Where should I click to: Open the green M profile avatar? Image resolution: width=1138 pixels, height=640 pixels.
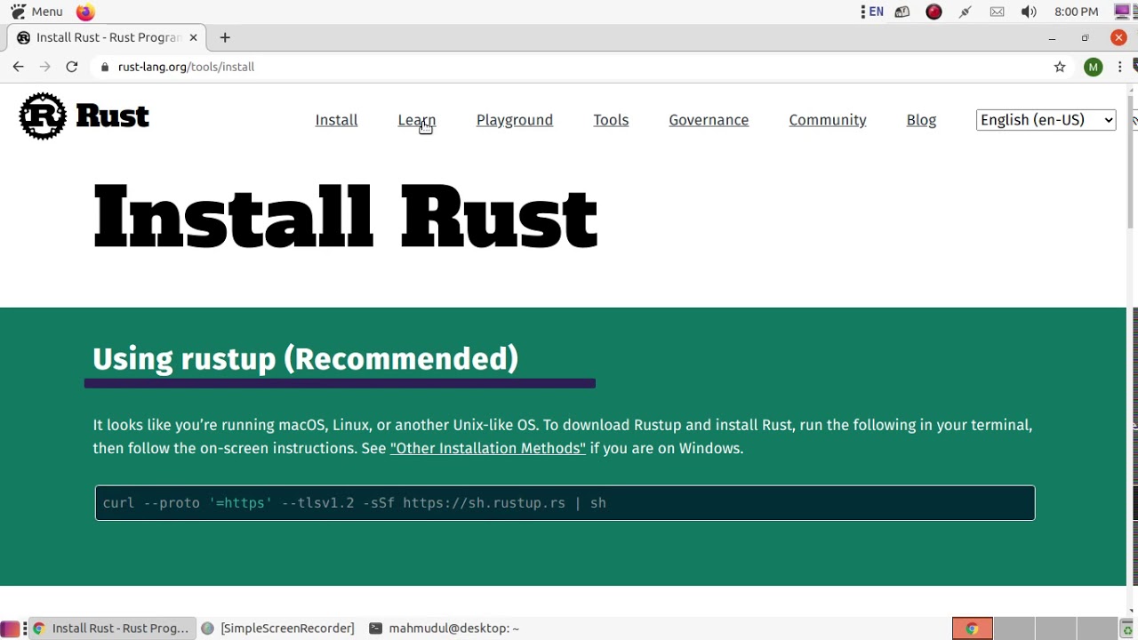click(x=1094, y=67)
